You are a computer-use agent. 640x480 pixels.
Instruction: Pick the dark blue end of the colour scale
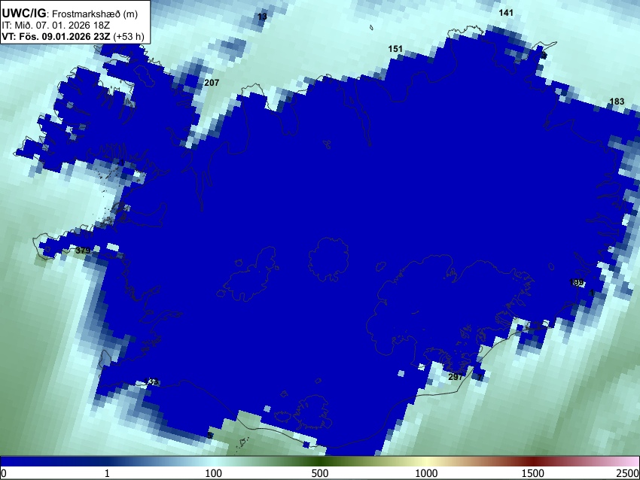tap(25, 461)
